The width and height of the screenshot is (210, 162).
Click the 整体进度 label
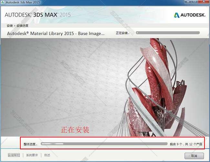pyautogui.click(x=30, y=144)
